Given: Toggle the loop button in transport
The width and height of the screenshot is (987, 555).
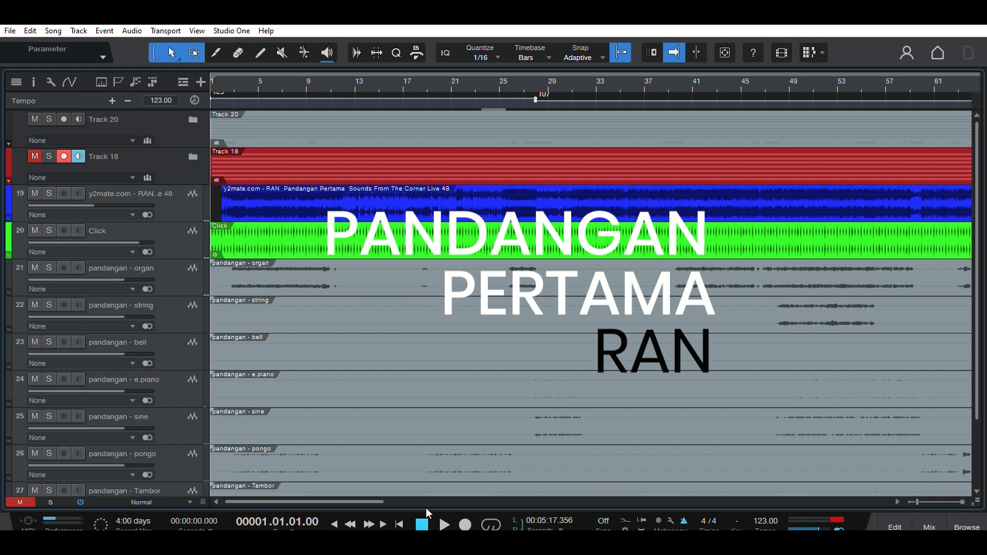Looking at the screenshot, I should 491,524.
